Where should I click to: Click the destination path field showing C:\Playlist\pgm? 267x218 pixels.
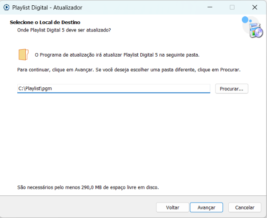113,89
